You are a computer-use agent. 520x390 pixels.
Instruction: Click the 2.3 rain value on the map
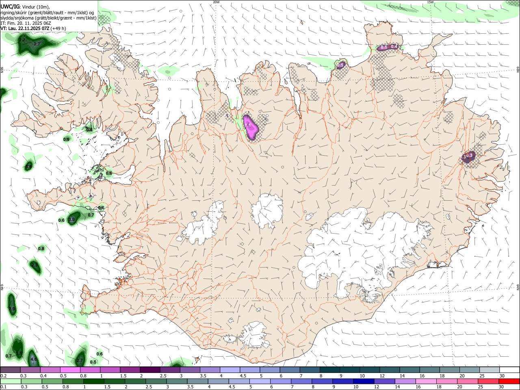pos(35,265)
